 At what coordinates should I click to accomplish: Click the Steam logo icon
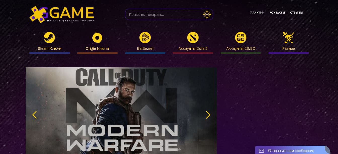point(49,38)
